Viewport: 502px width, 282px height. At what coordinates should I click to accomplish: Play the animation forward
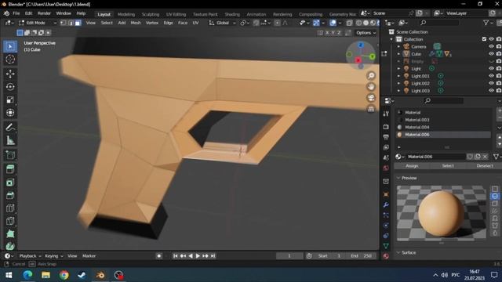click(x=198, y=256)
